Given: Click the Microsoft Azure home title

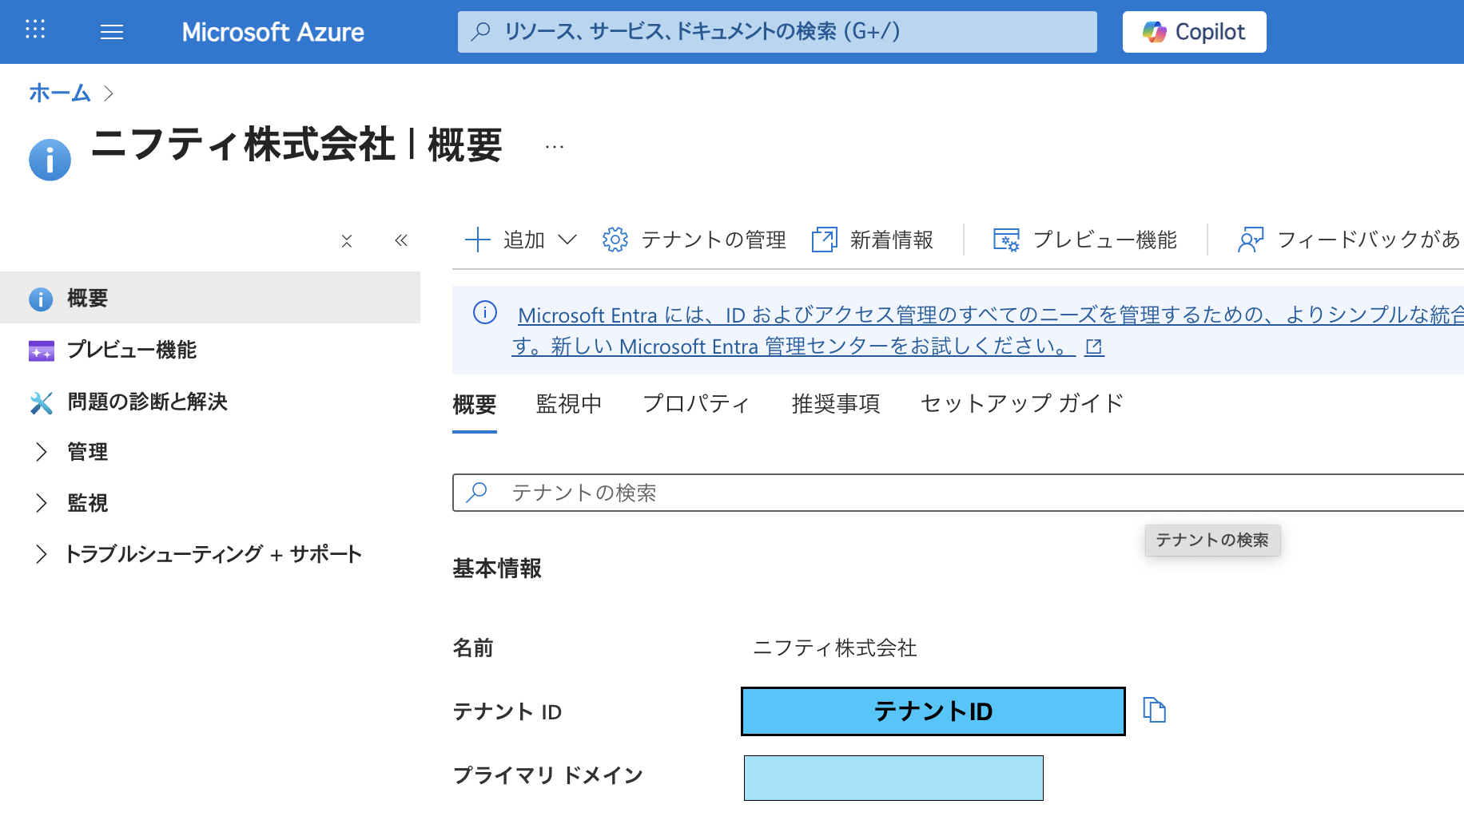Looking at the screenshot, I should click(273, 32).
